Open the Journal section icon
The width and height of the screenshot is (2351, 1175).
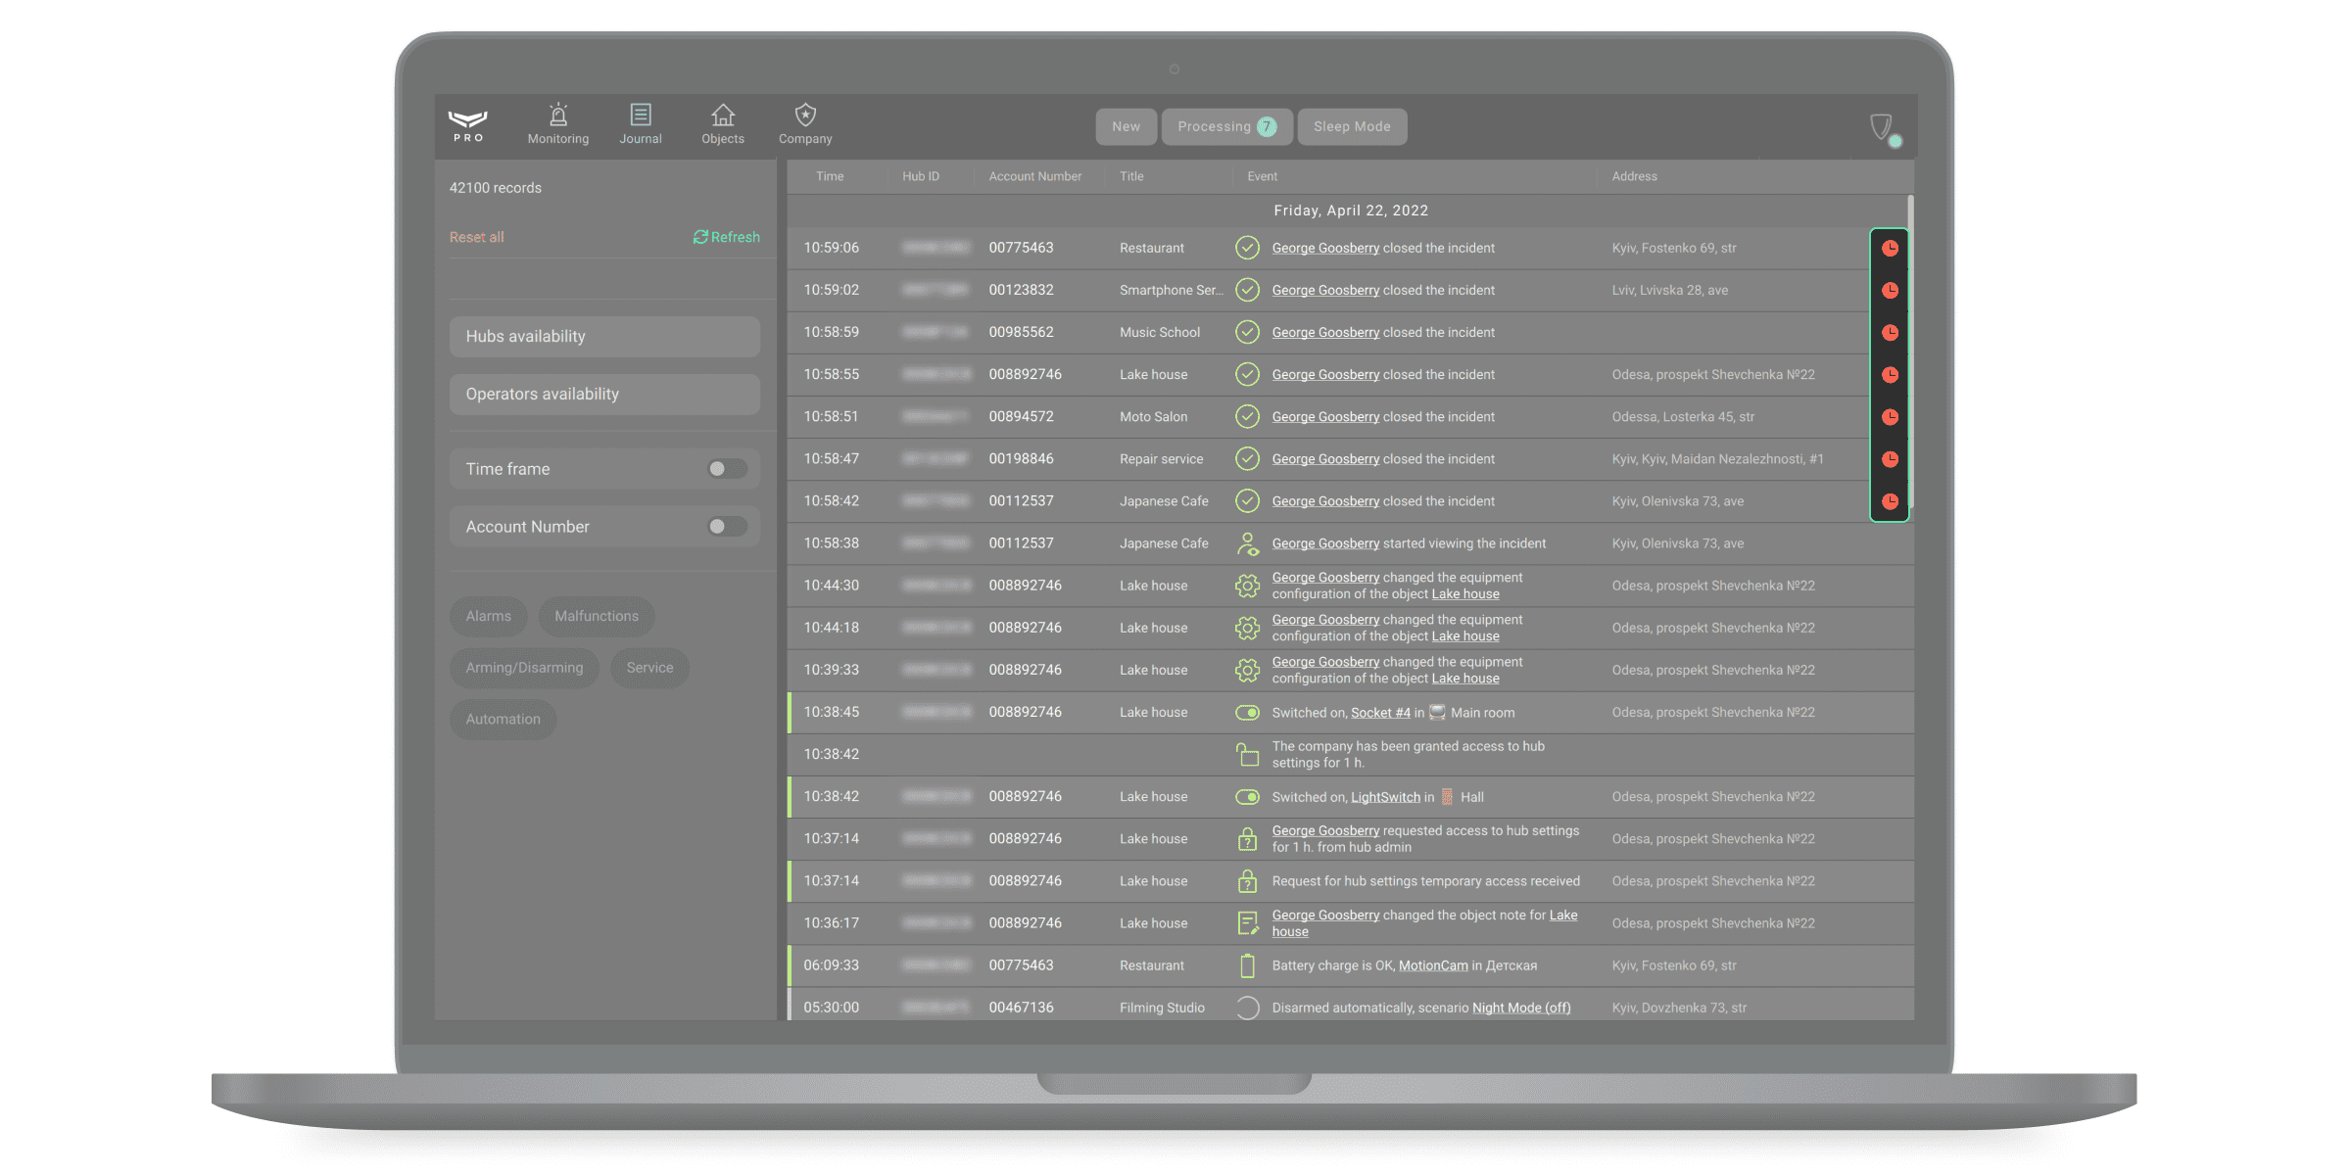(641, 116)
